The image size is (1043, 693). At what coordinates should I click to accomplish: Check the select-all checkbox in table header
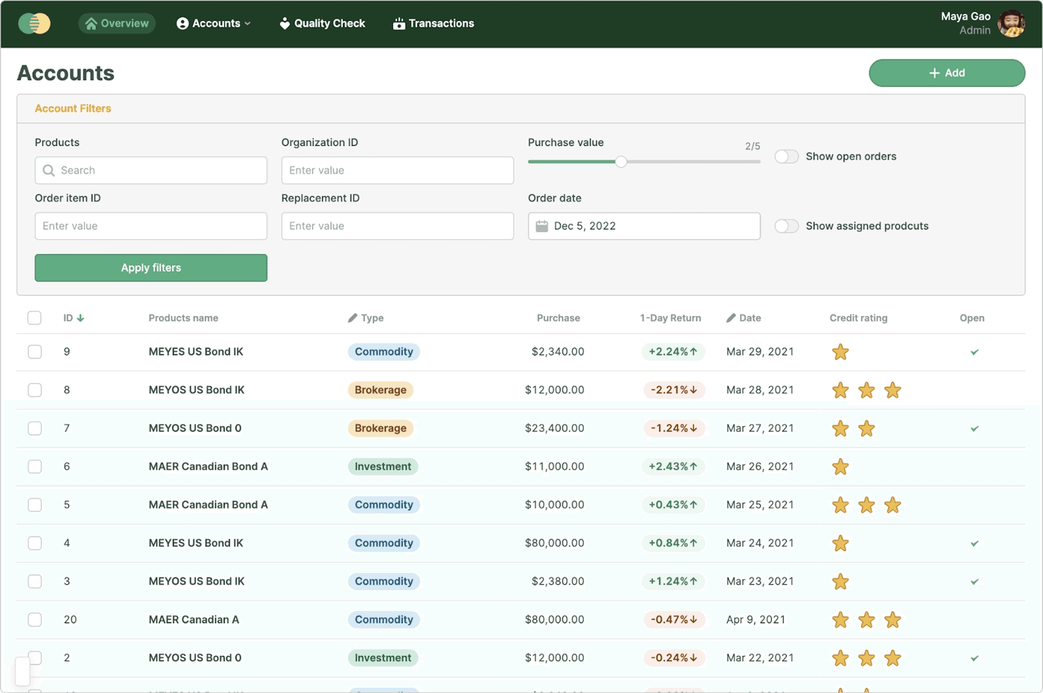coord(35,318)
